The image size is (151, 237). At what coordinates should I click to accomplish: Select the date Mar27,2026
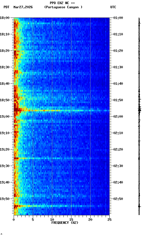(x=23, y=7)
